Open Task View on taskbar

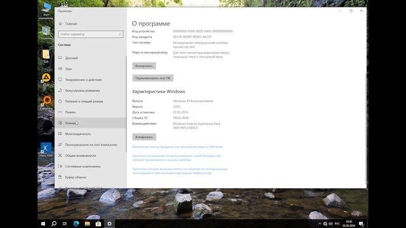point(65,224)
